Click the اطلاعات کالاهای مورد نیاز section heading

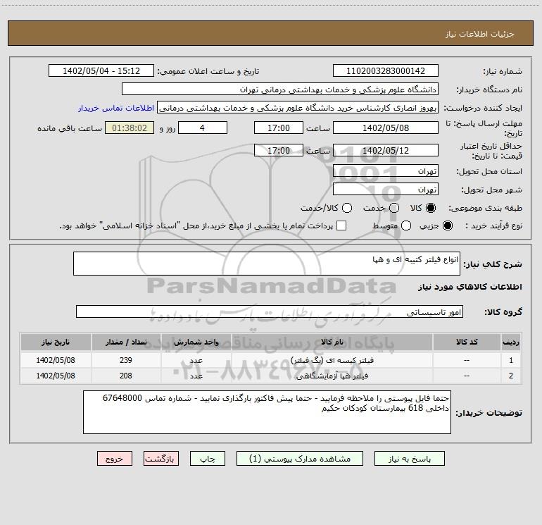click(x=469, y=287)
